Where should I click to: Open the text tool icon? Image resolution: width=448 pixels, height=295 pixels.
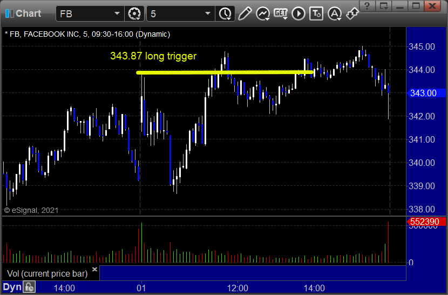(x=316, y=14)
